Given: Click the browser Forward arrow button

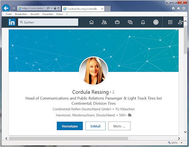Looking at the screenshot, I should (13, 8).
